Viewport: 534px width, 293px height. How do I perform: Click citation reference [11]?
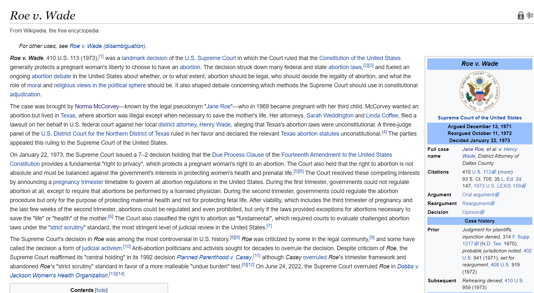(257, 256)
